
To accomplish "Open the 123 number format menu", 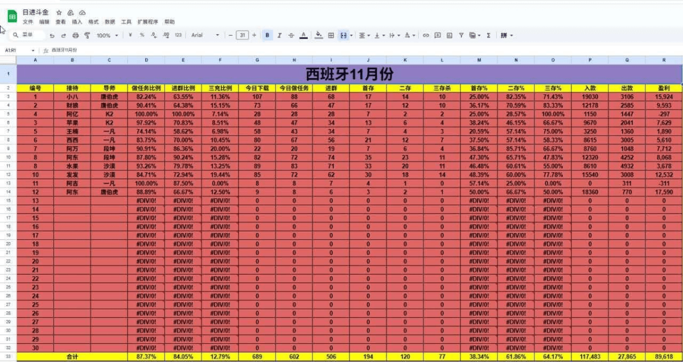I will coord(178,35).
